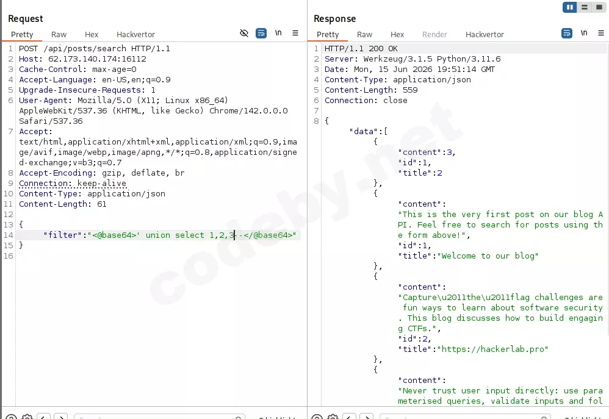Click line number 14 in Request gutter
Screen dimensions: 609x419
coord(8,235)
